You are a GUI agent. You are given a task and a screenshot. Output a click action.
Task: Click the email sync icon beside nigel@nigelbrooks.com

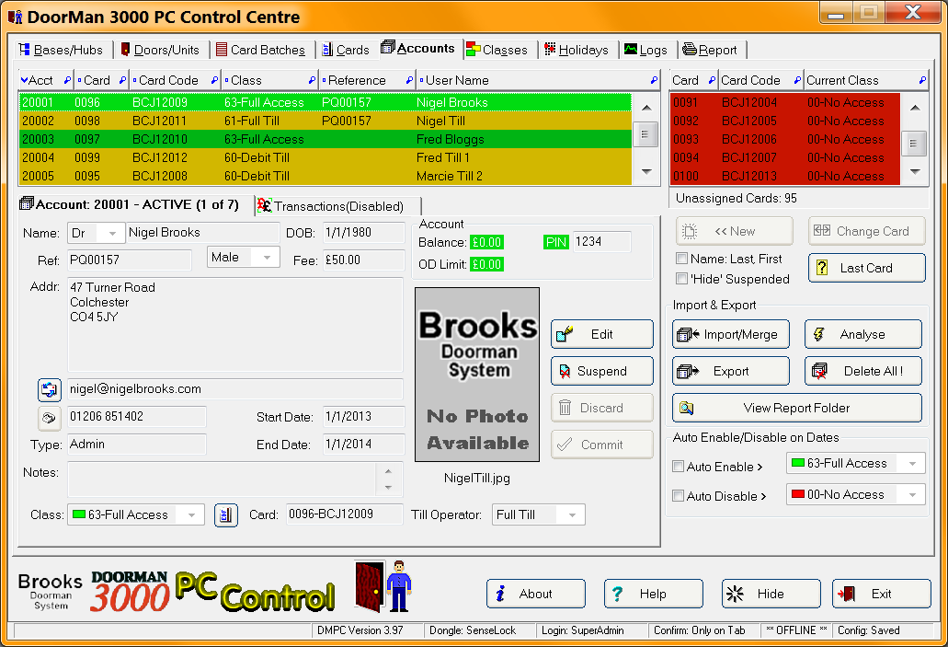pos(49,389)
